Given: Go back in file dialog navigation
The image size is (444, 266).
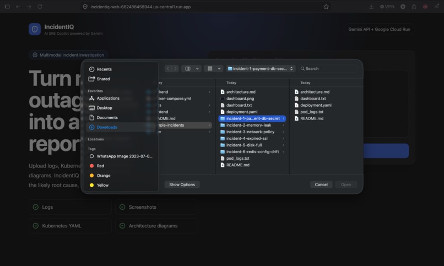Looking at the screenshot, I should (168, 68).
